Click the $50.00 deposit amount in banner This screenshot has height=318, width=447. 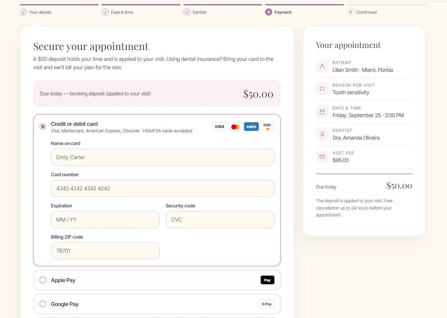click(258, 94)
